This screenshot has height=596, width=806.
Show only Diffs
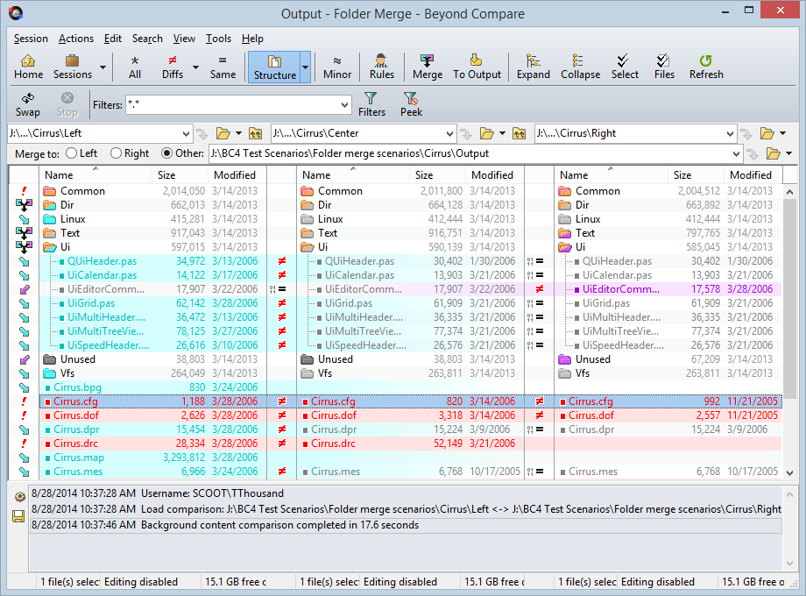[173, 66]
